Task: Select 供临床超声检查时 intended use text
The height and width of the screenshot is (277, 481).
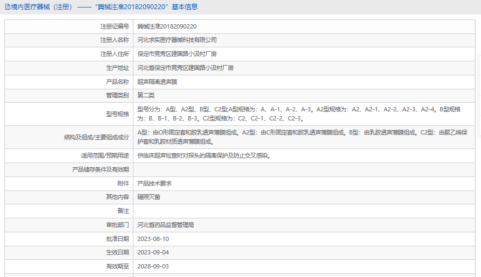Action: tap(204, 156)
